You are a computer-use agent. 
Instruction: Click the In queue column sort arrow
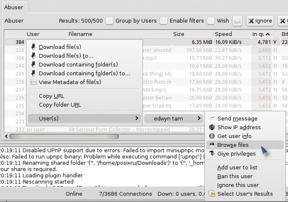[x=268, y=34]
